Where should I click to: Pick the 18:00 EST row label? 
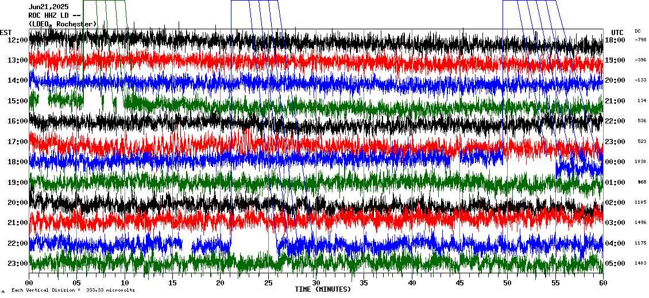(x=18, y=162)
